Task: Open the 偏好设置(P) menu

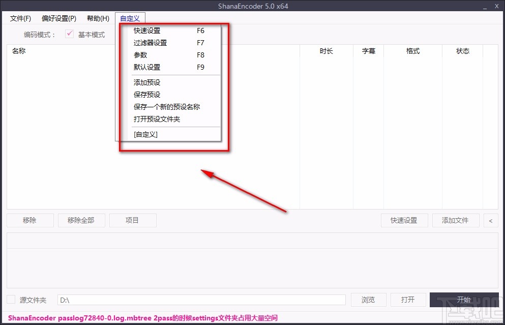Action: [59, 18]
